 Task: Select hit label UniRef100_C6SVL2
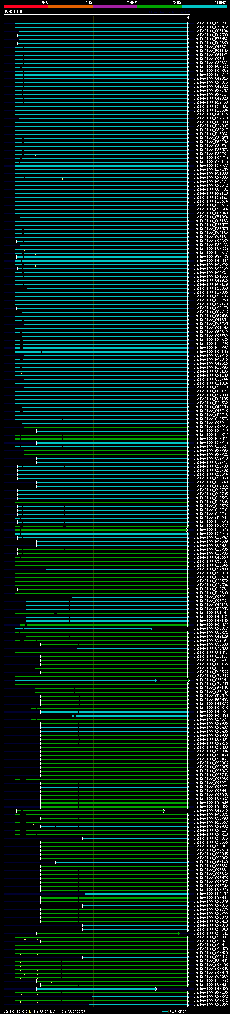click(210, 74)
